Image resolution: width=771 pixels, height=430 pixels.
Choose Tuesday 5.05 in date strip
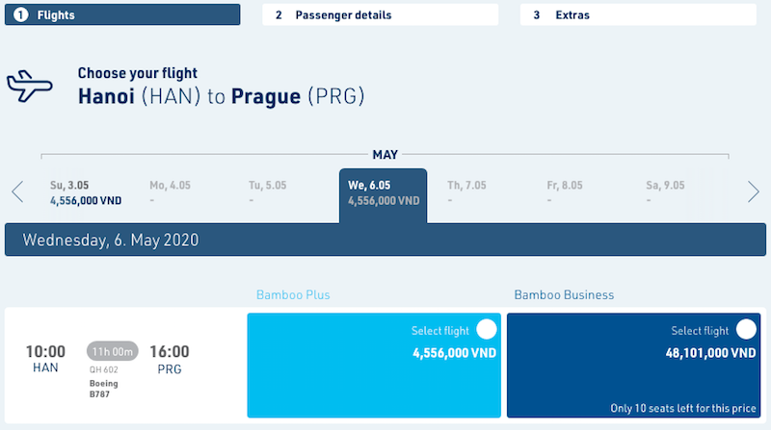(268, 192)
